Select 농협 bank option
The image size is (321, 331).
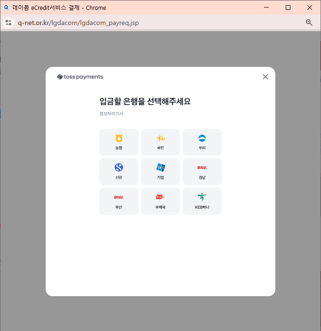pos(119,142)
